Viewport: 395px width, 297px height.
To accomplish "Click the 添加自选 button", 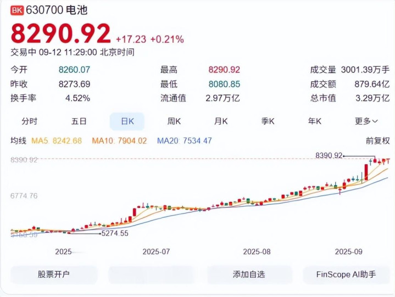I will point(248,274).
